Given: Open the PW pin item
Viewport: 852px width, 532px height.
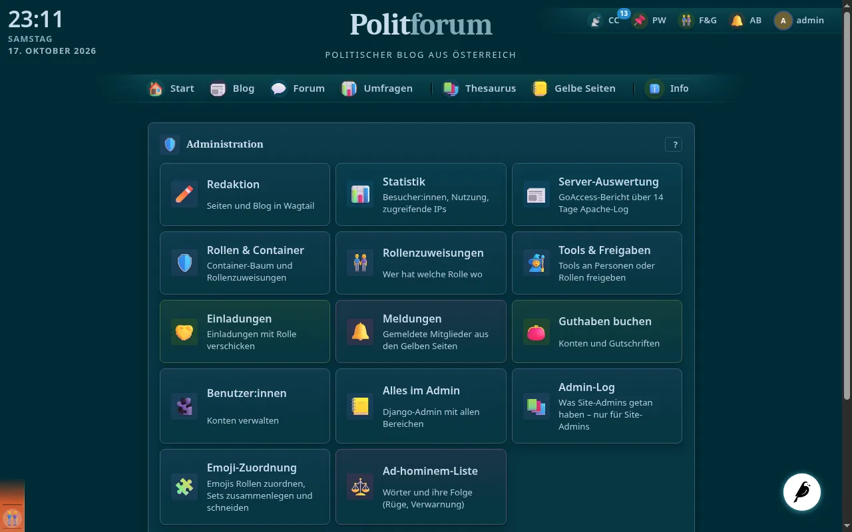Looking at the screenshot, I should pyautogui.click(x=649, y=21).
